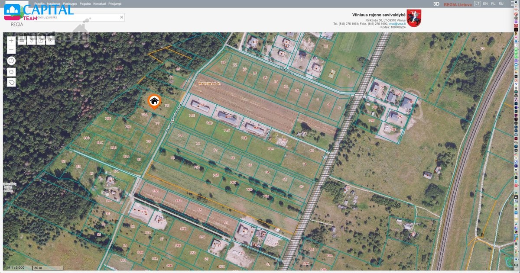Zoom in with the plus button

11,40
